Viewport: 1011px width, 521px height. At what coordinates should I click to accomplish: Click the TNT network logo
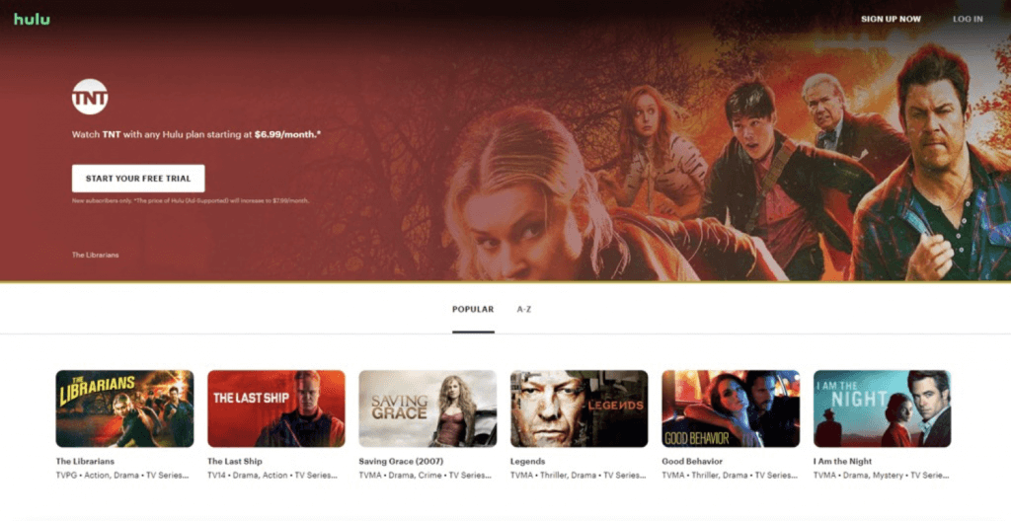tap(90, 97)
